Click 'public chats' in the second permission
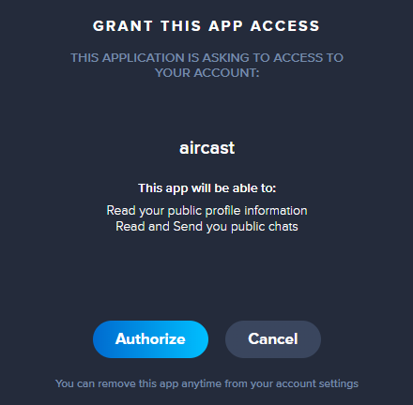413x405 pixels. click(x=265, y=227)
